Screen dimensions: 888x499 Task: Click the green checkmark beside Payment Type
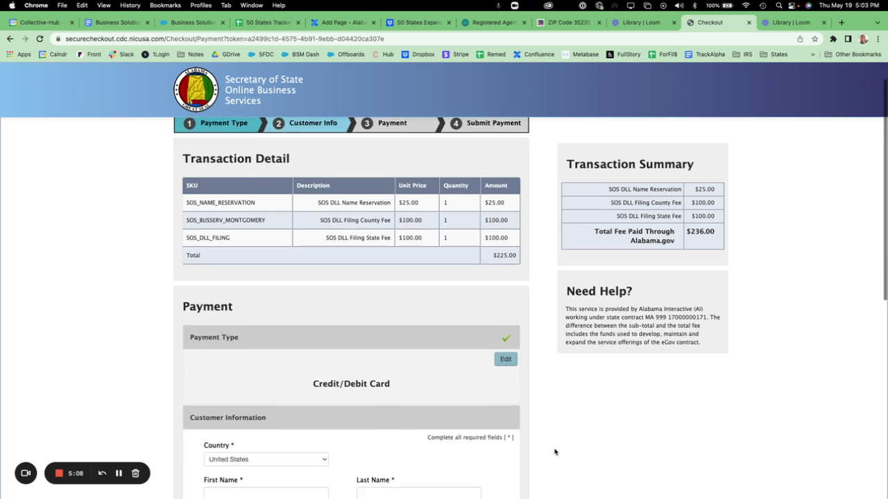506,338
